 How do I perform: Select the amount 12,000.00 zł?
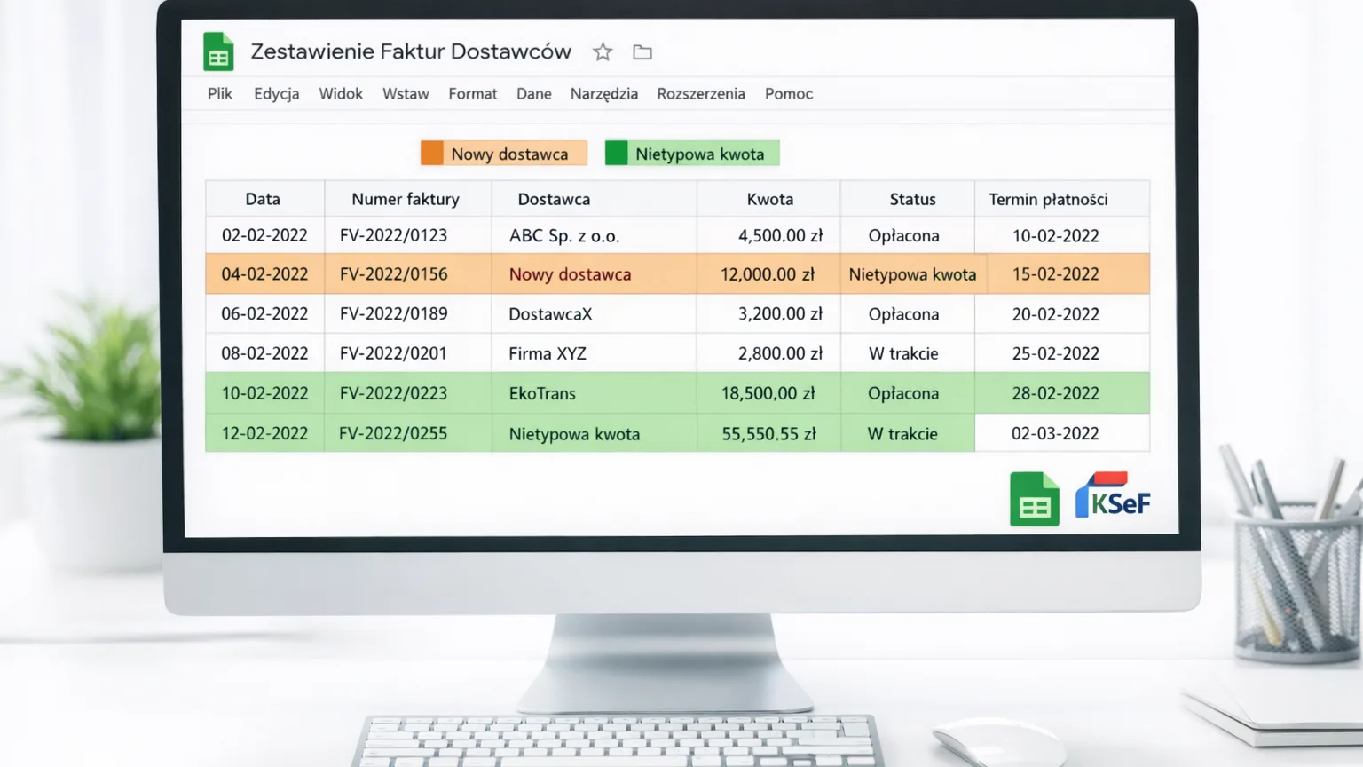tap(768, 274)
